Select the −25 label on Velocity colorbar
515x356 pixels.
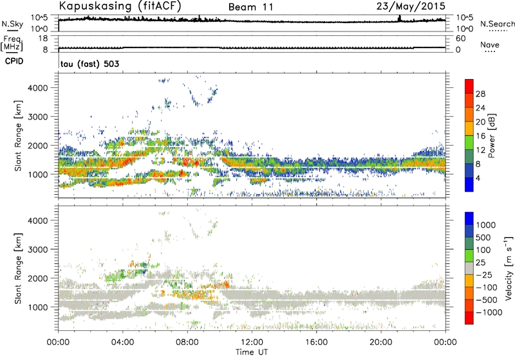pos(484,274)
